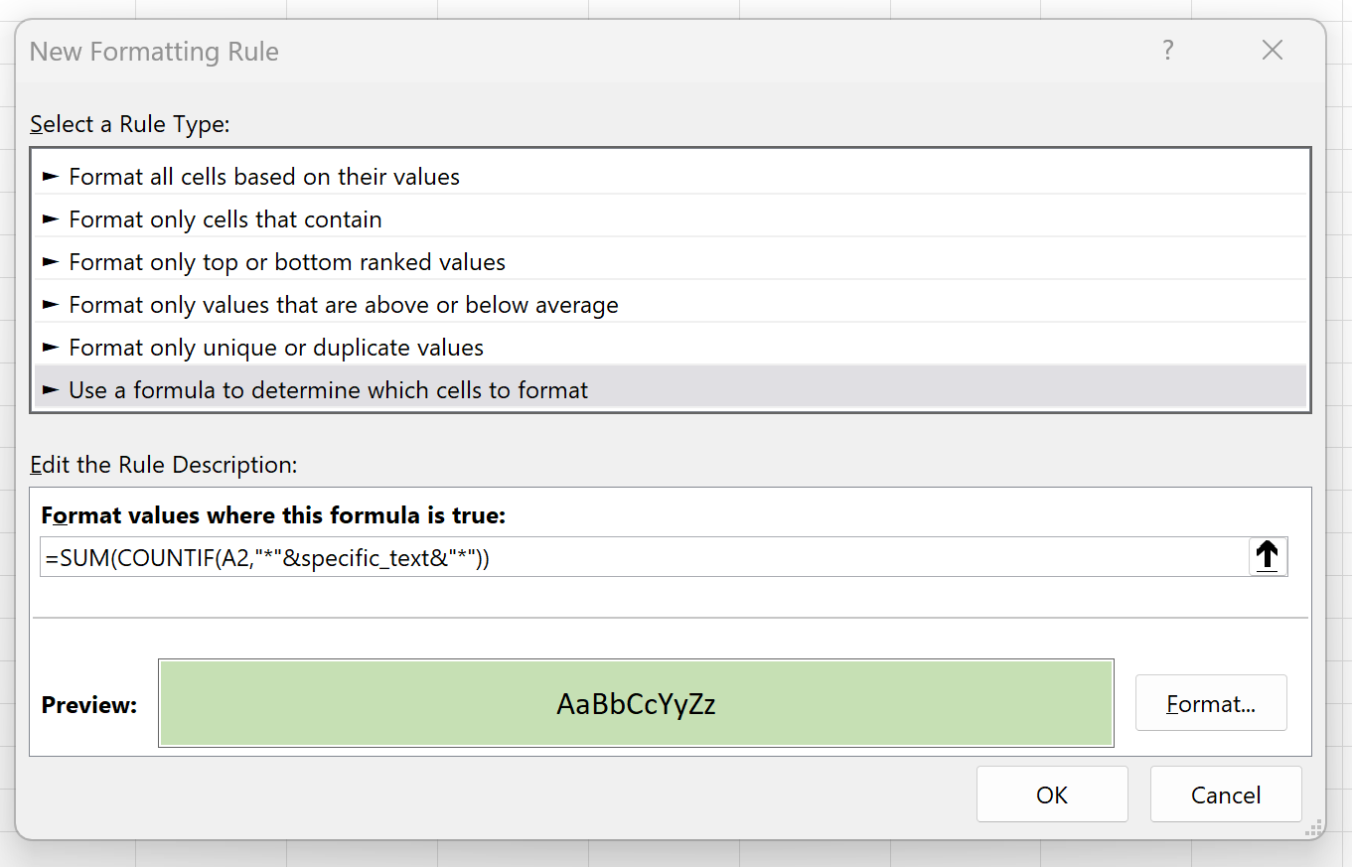Cancel the New Formatting Rule dialog
This screenshot has height=867, width=1352.
point(1225,794)
